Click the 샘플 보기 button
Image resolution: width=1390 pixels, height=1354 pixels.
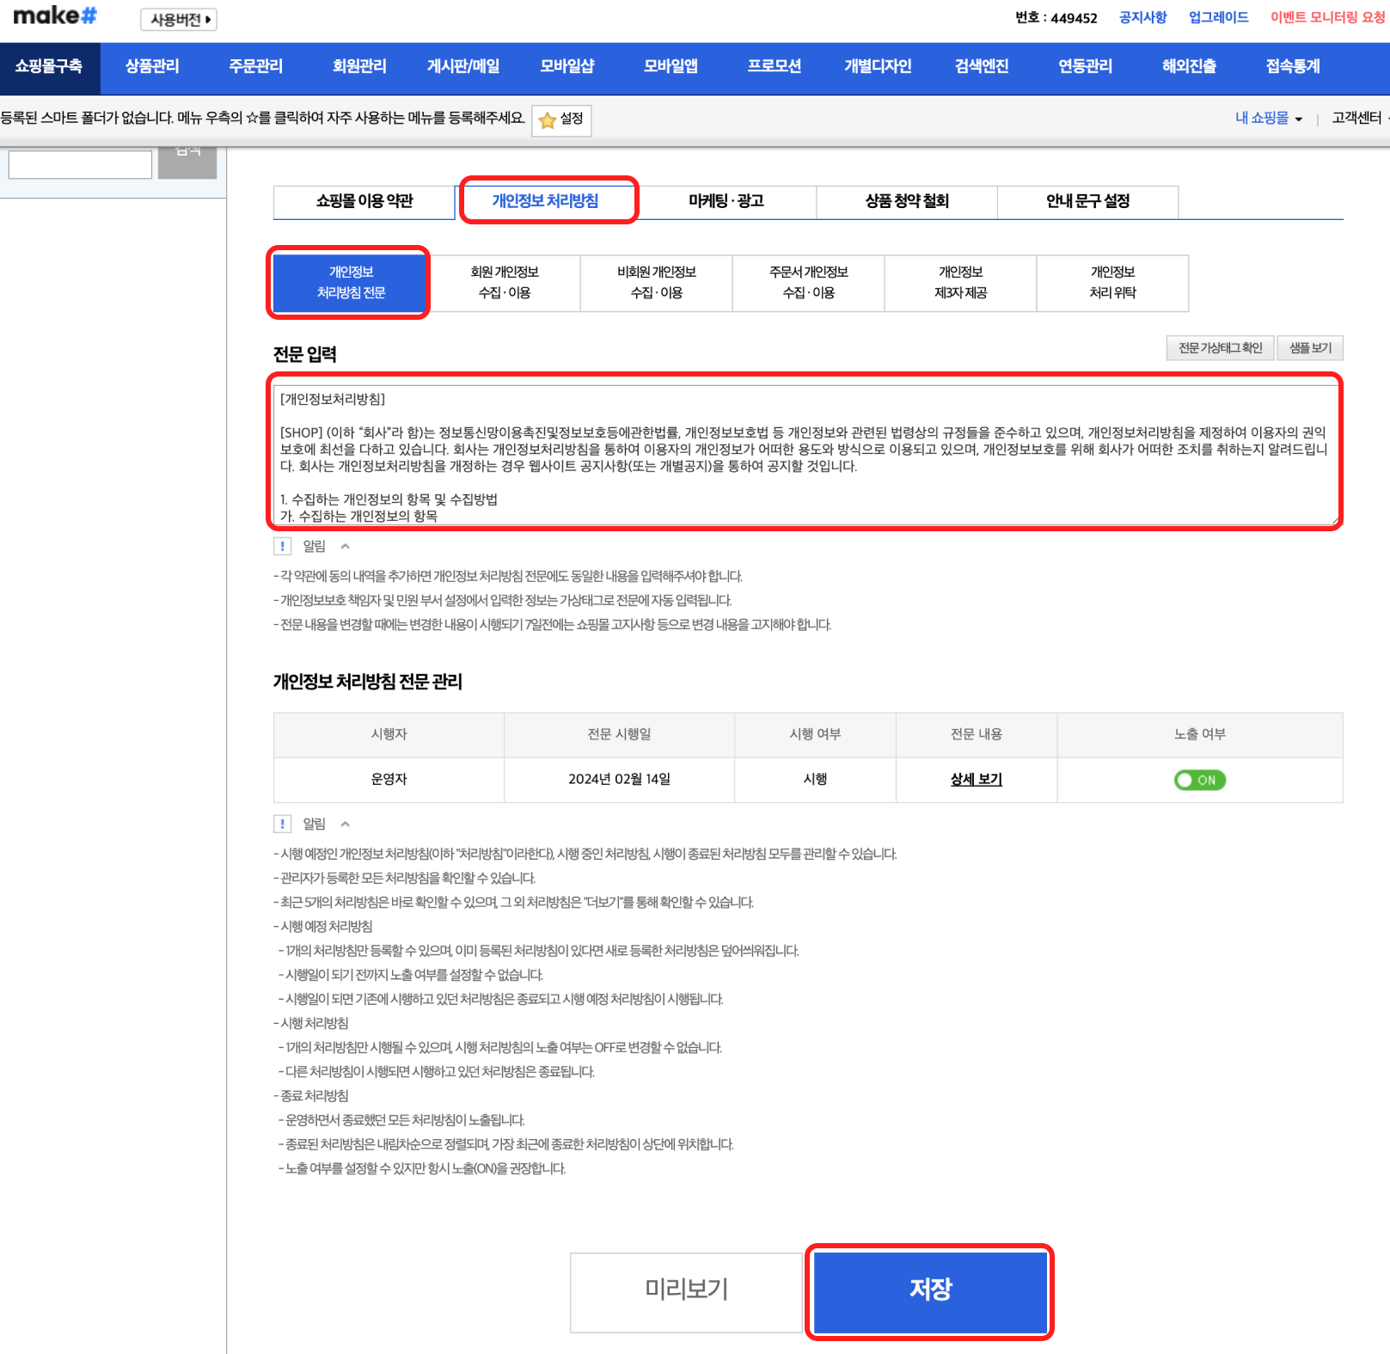click(1309, 348)
